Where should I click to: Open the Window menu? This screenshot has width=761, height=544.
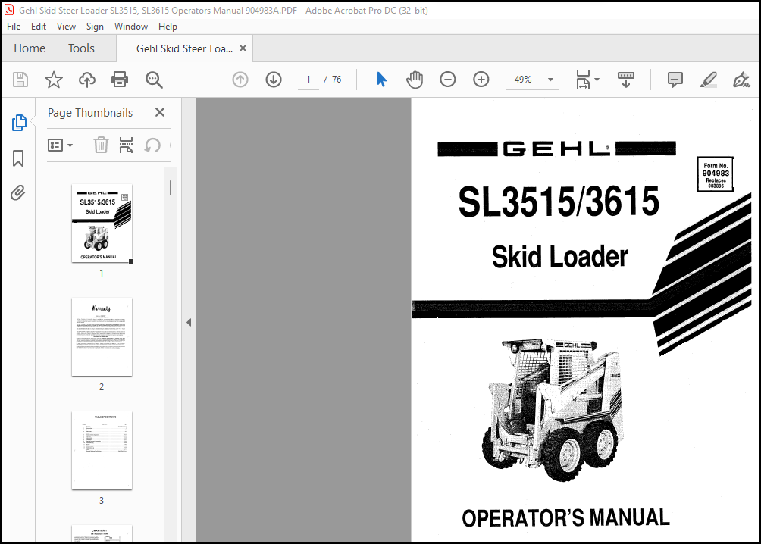(x=131, y=27)
